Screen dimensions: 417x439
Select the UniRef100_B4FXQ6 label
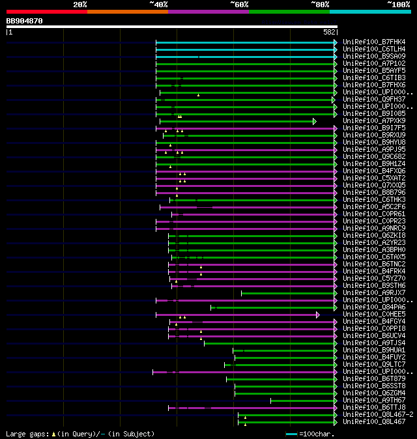[x=374, y=171]
